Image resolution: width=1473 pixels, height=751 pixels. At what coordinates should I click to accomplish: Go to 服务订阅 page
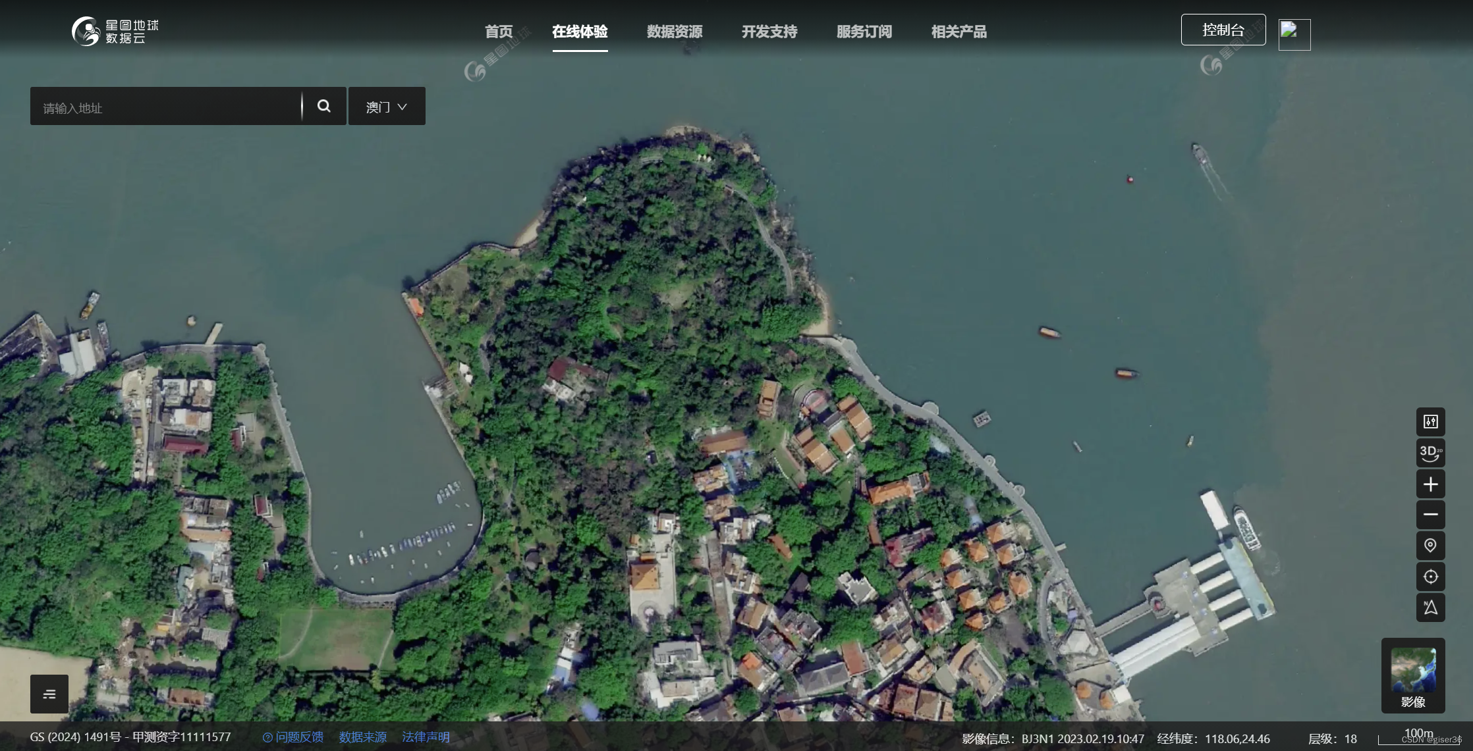coord(864,32)
